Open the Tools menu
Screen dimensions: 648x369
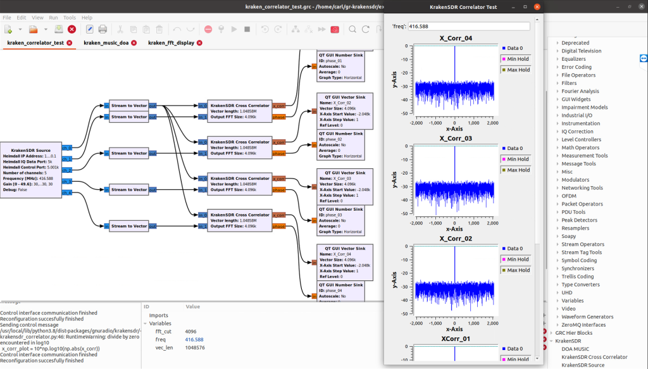click(x=70, y=18)
